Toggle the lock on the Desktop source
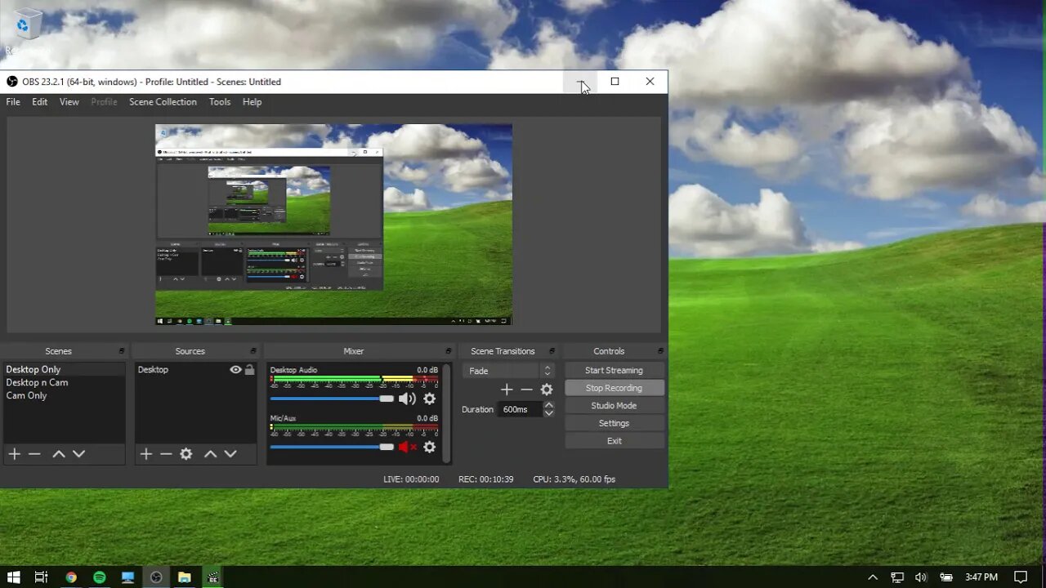Viewport: 1046px width, 588px height. pos(250,370)
